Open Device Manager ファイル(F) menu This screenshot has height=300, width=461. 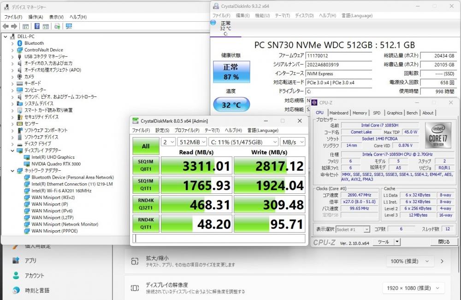13,17
